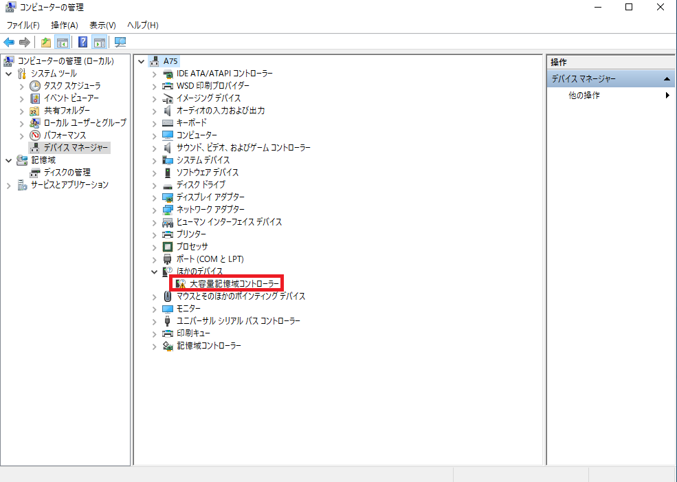Select the システム デバイス category

pos(203,160)
